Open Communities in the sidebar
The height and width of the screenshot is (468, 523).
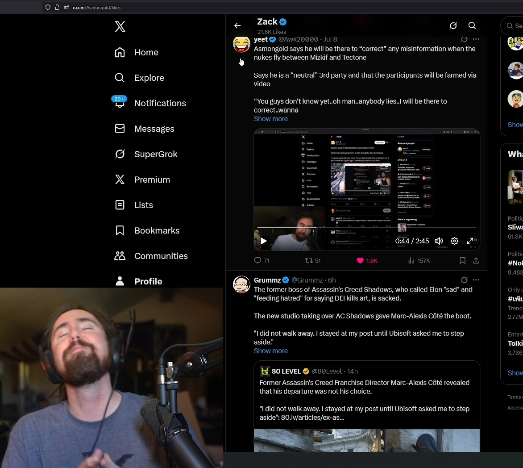[151, 256]
